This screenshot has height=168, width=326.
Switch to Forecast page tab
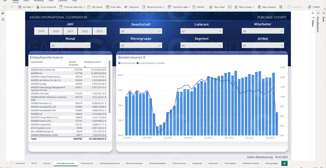[47, 163]
